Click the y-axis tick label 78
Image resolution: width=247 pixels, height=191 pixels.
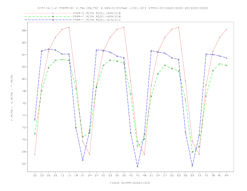(x=24, y=91)
